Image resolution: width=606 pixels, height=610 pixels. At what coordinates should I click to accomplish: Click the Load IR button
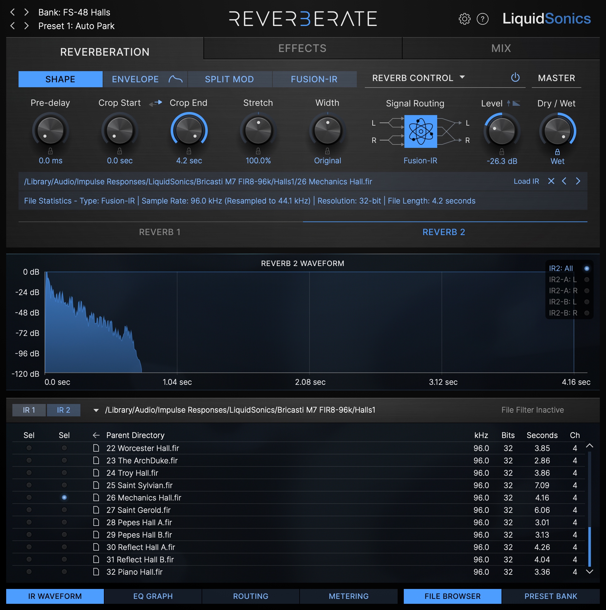(527, 181)
